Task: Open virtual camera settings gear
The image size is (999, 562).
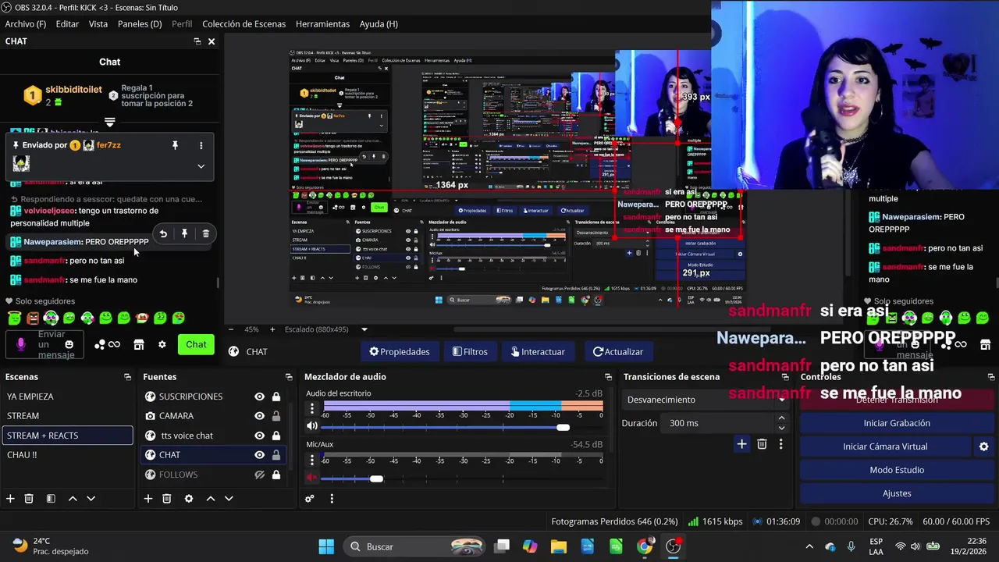Action: [x=983, y=446]
